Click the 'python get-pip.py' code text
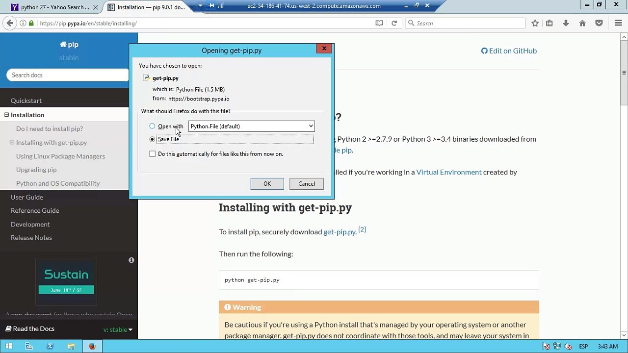 click(252, 280)
